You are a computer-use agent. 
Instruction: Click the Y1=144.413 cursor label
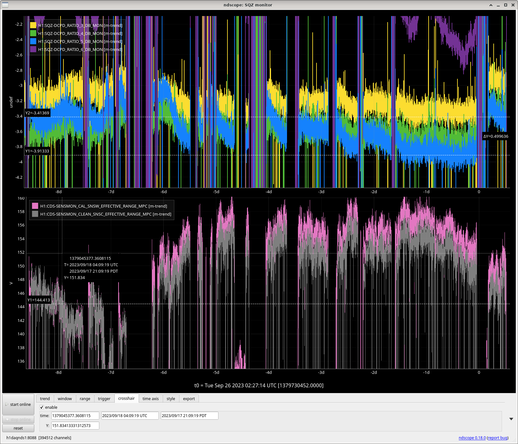click(38, 300)
